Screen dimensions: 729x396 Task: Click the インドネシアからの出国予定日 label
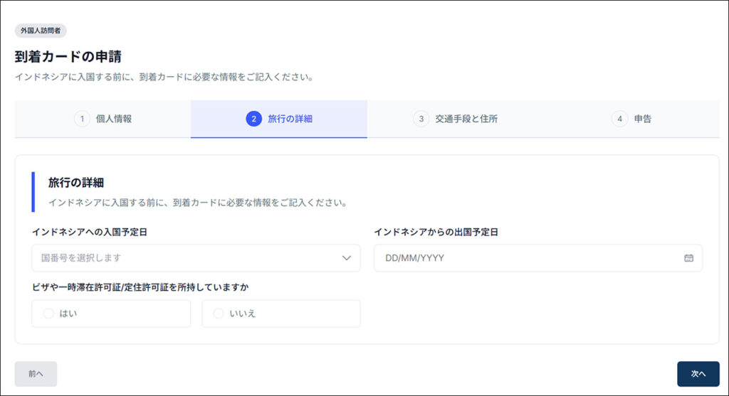point(436,232)
